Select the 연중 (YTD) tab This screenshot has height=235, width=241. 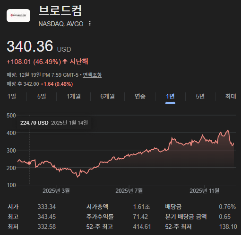click(x=140, y=96)
